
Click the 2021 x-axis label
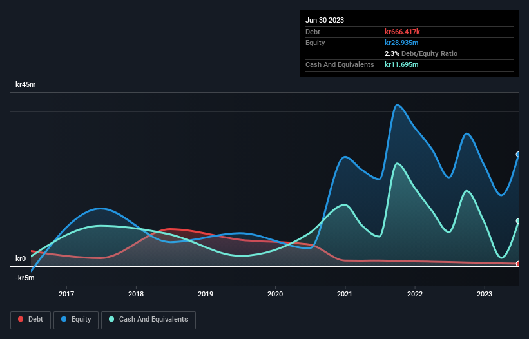coord(345,294)
